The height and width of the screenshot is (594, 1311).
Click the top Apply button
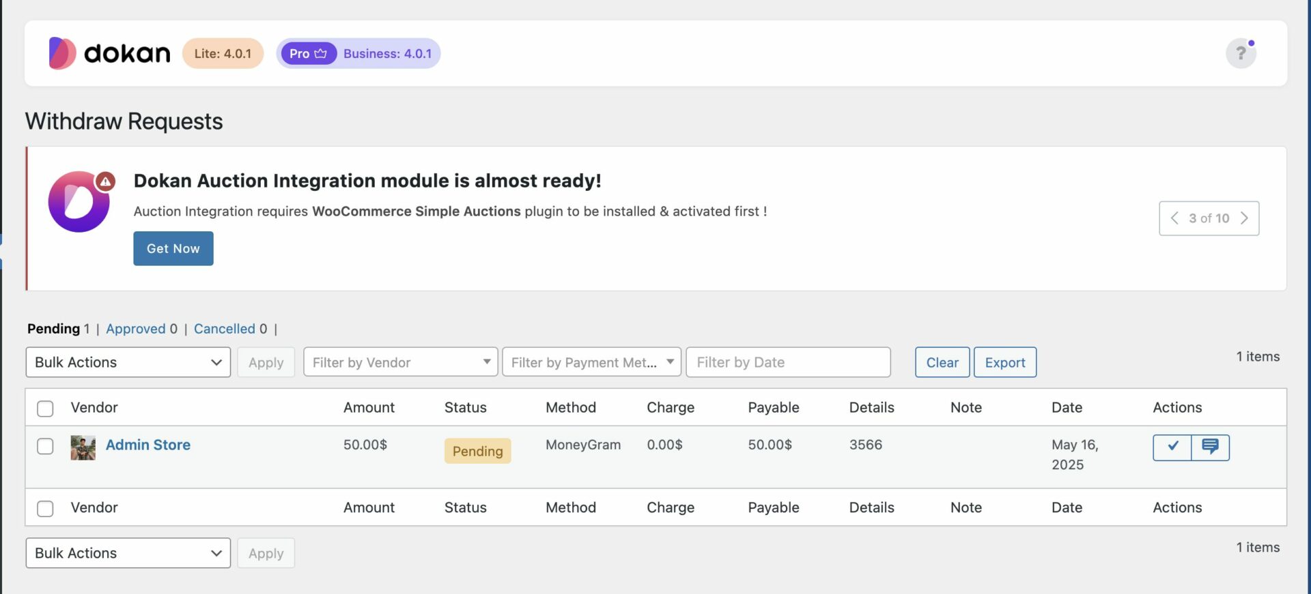pos(266,362)
